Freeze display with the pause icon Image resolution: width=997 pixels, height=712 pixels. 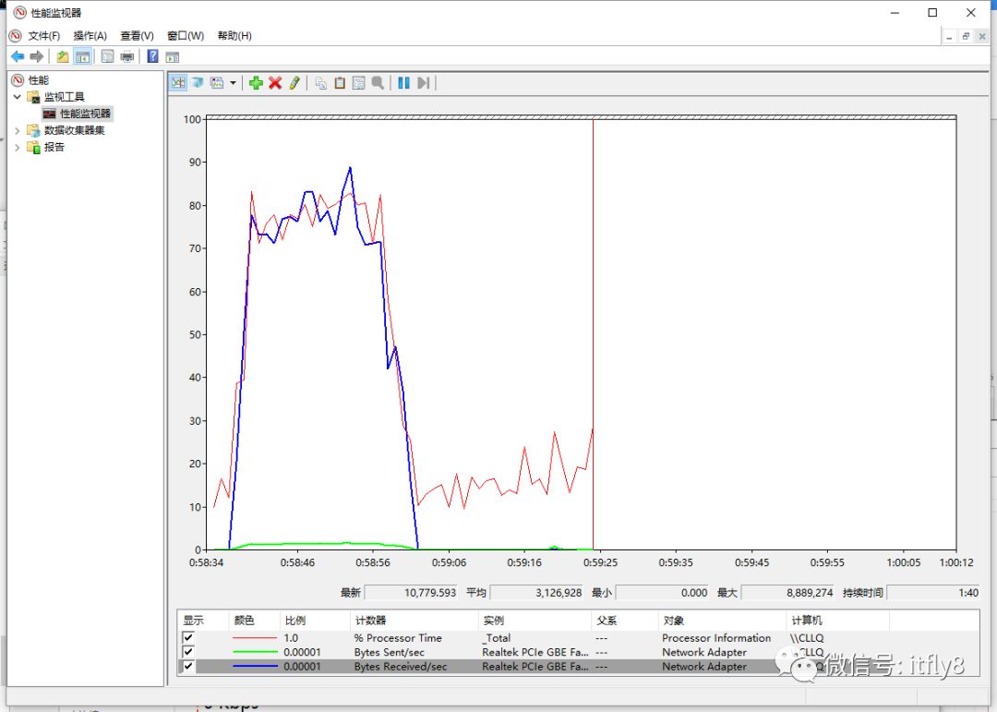pyautogui.click(x=403, y=83)
